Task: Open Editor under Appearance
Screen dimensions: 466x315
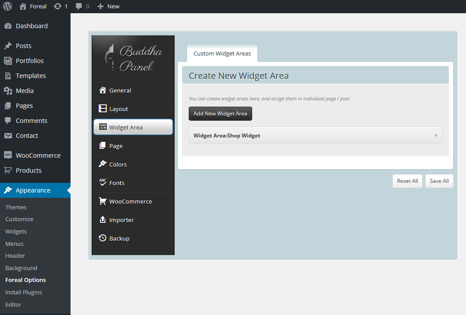Action: point(13,304)
